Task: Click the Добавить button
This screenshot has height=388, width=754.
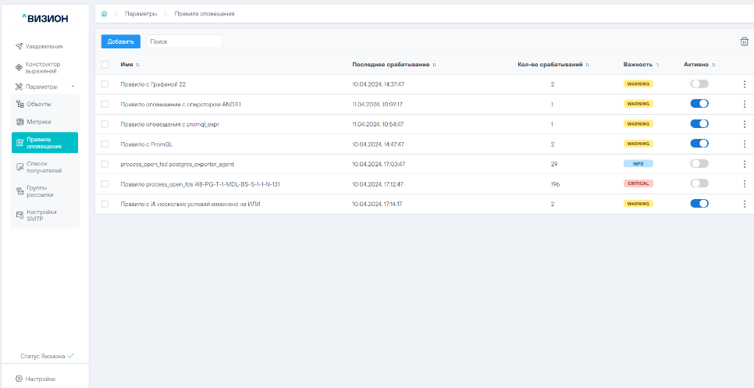Action: pyautogui.click(x=121, y=41)
